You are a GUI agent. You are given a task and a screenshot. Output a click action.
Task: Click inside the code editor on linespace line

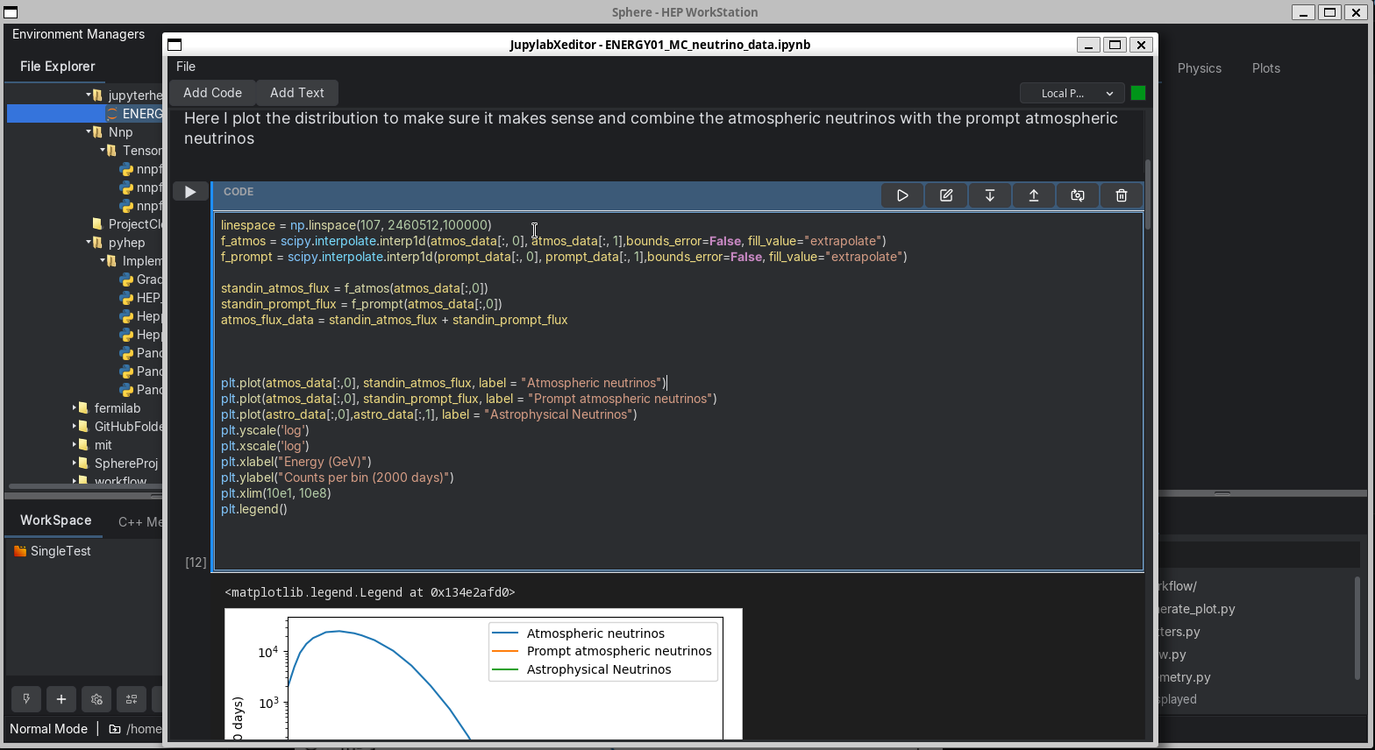pos(356,225)
